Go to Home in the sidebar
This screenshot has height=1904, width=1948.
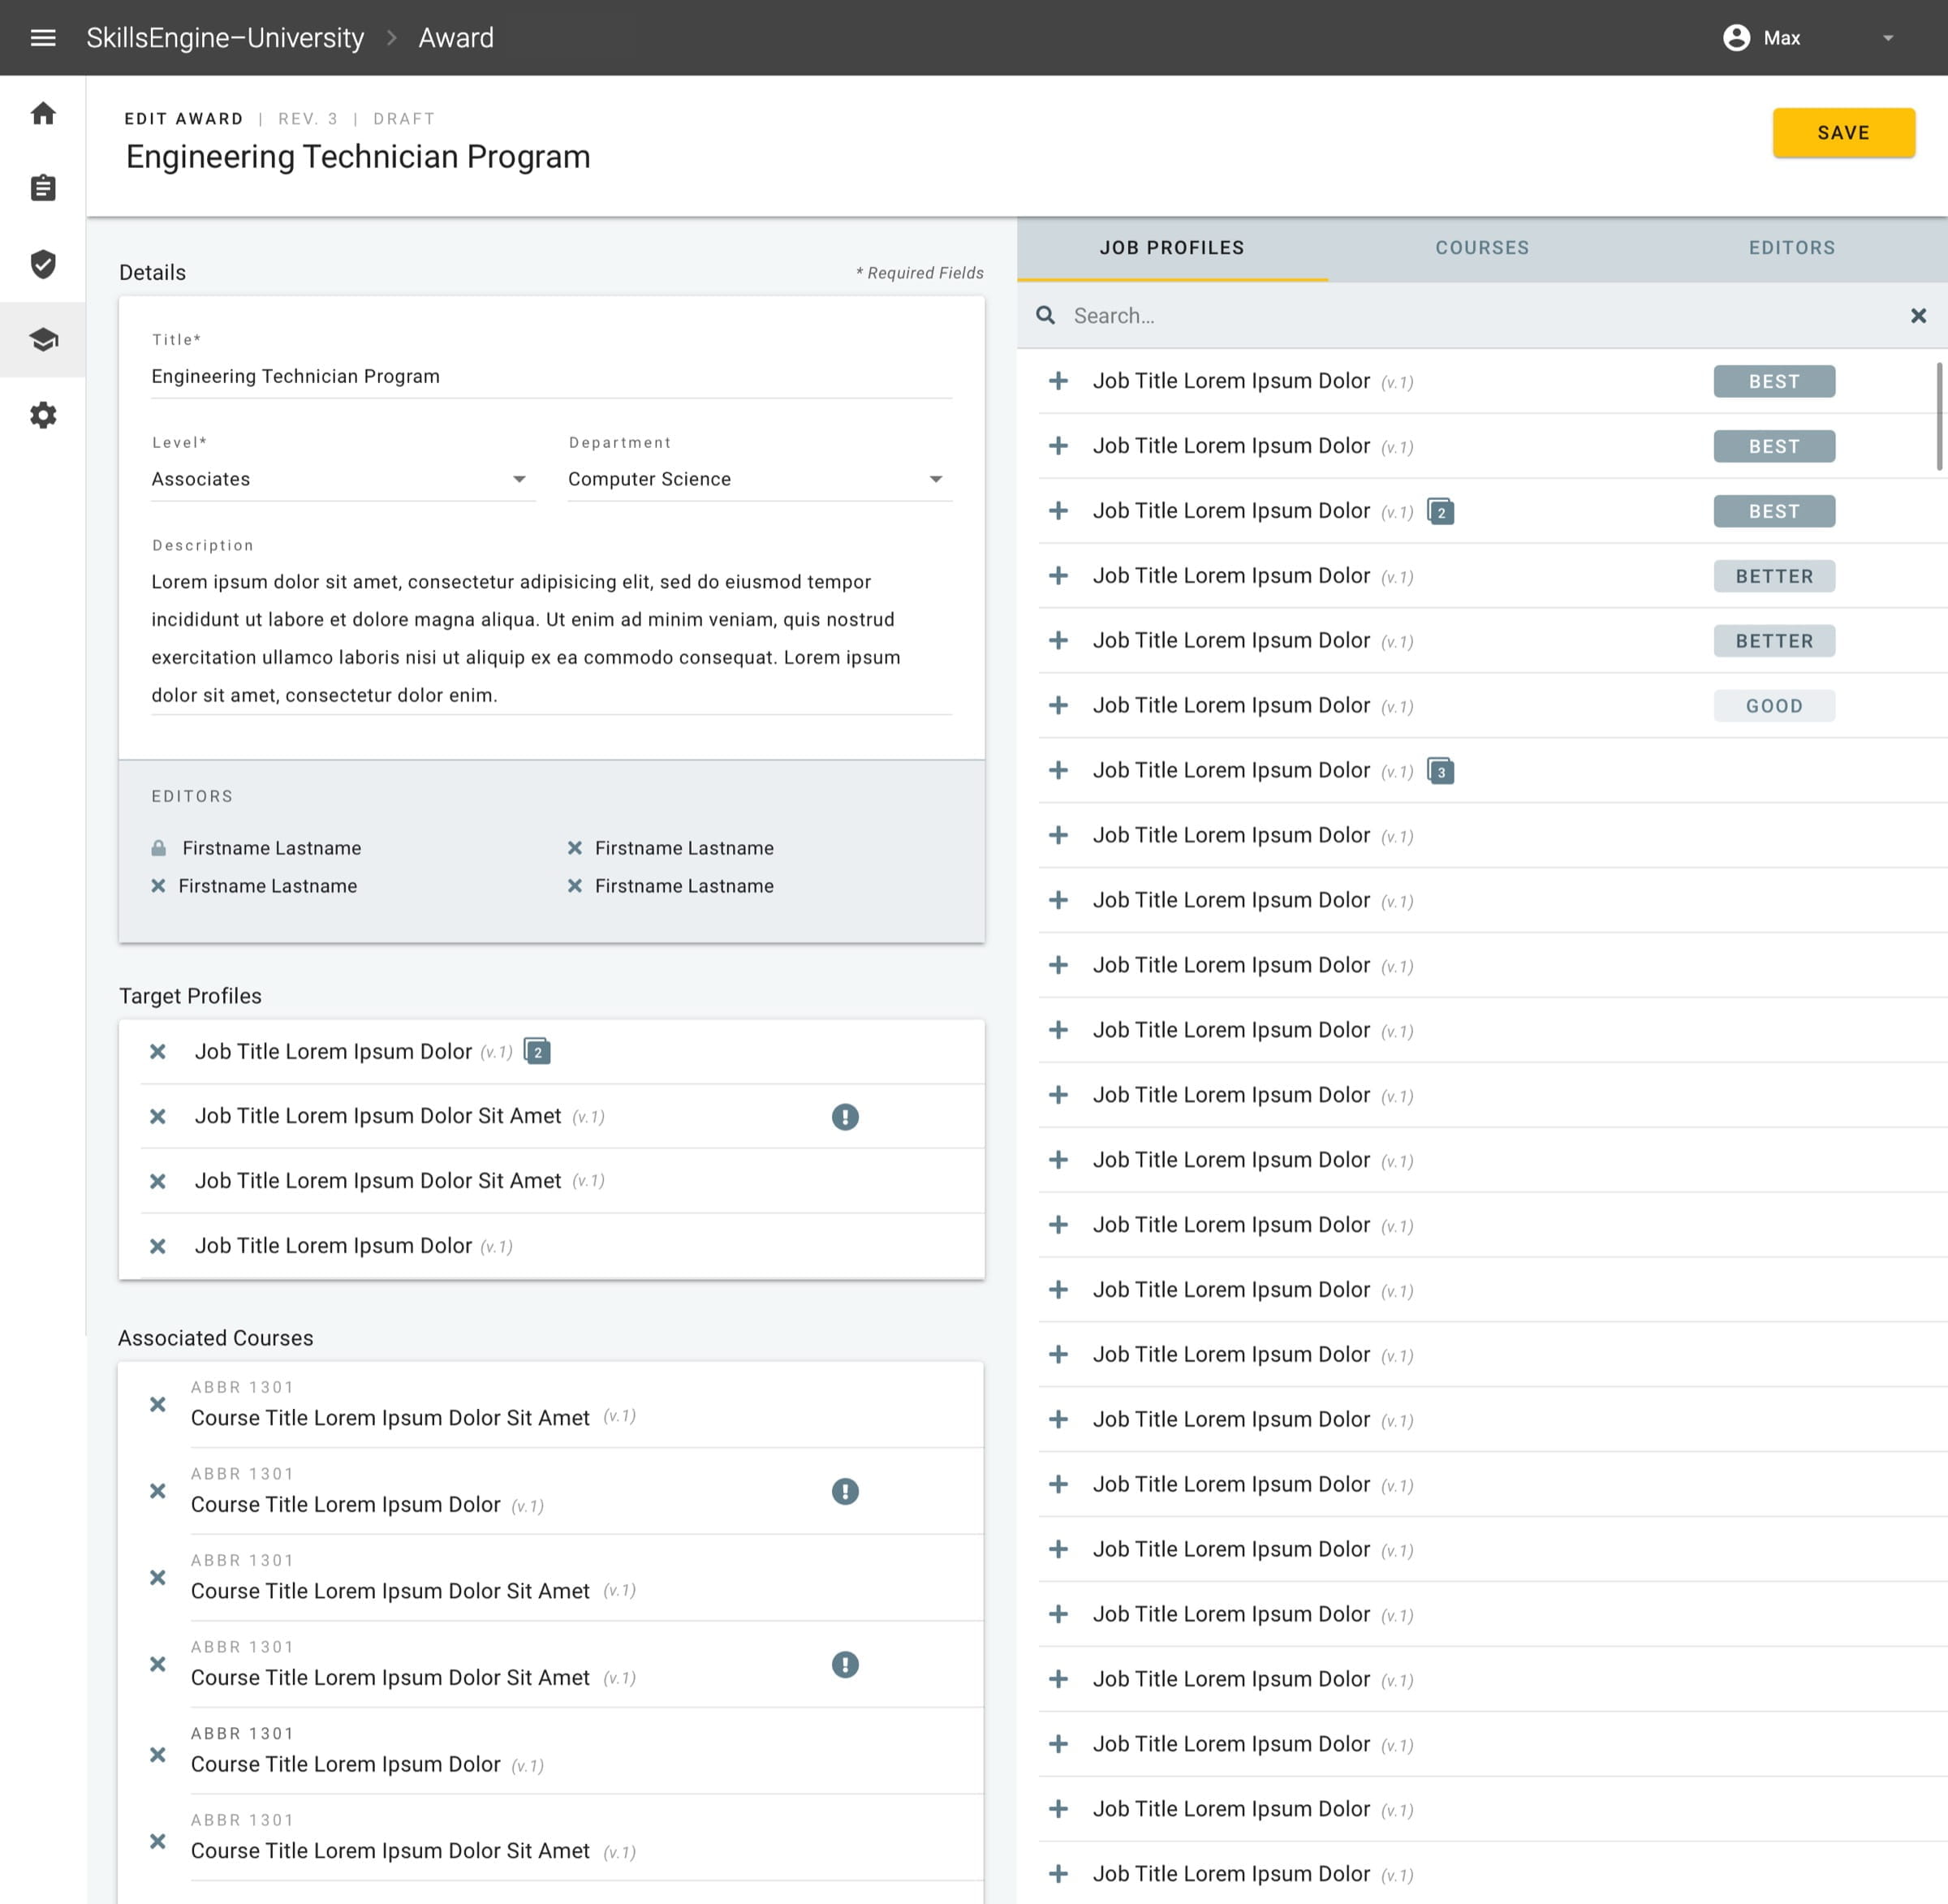click(x=43, y=113)
